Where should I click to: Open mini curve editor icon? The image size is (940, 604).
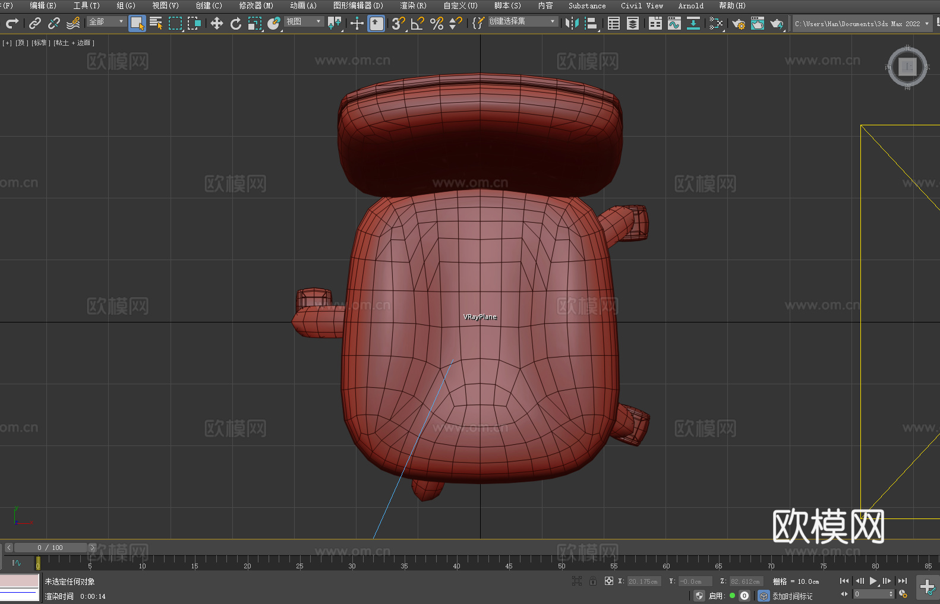click(16, 562)
